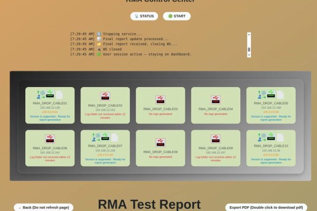Click version number on RMA_DROP_CABLE10 card

pos(271,155)
